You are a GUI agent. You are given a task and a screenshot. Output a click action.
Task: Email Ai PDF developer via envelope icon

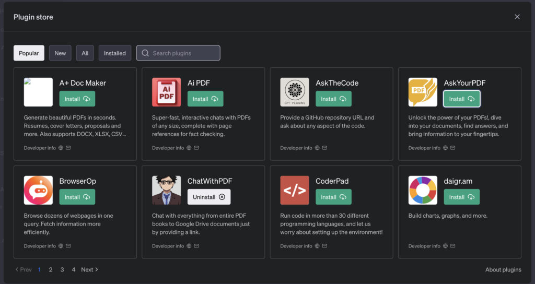(196, 148)
